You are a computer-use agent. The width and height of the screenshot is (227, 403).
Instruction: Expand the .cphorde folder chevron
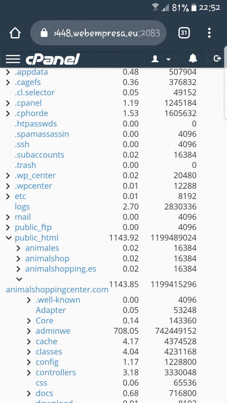point(8,113)
